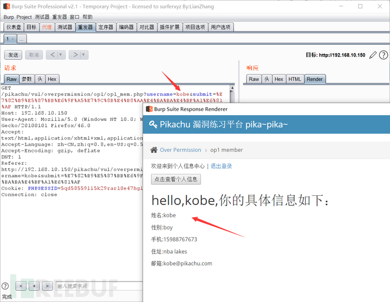390x302 pixels.
Task: Click the 邮箱:kobe@pikachu.com text
Action: (x=181, y=263)
